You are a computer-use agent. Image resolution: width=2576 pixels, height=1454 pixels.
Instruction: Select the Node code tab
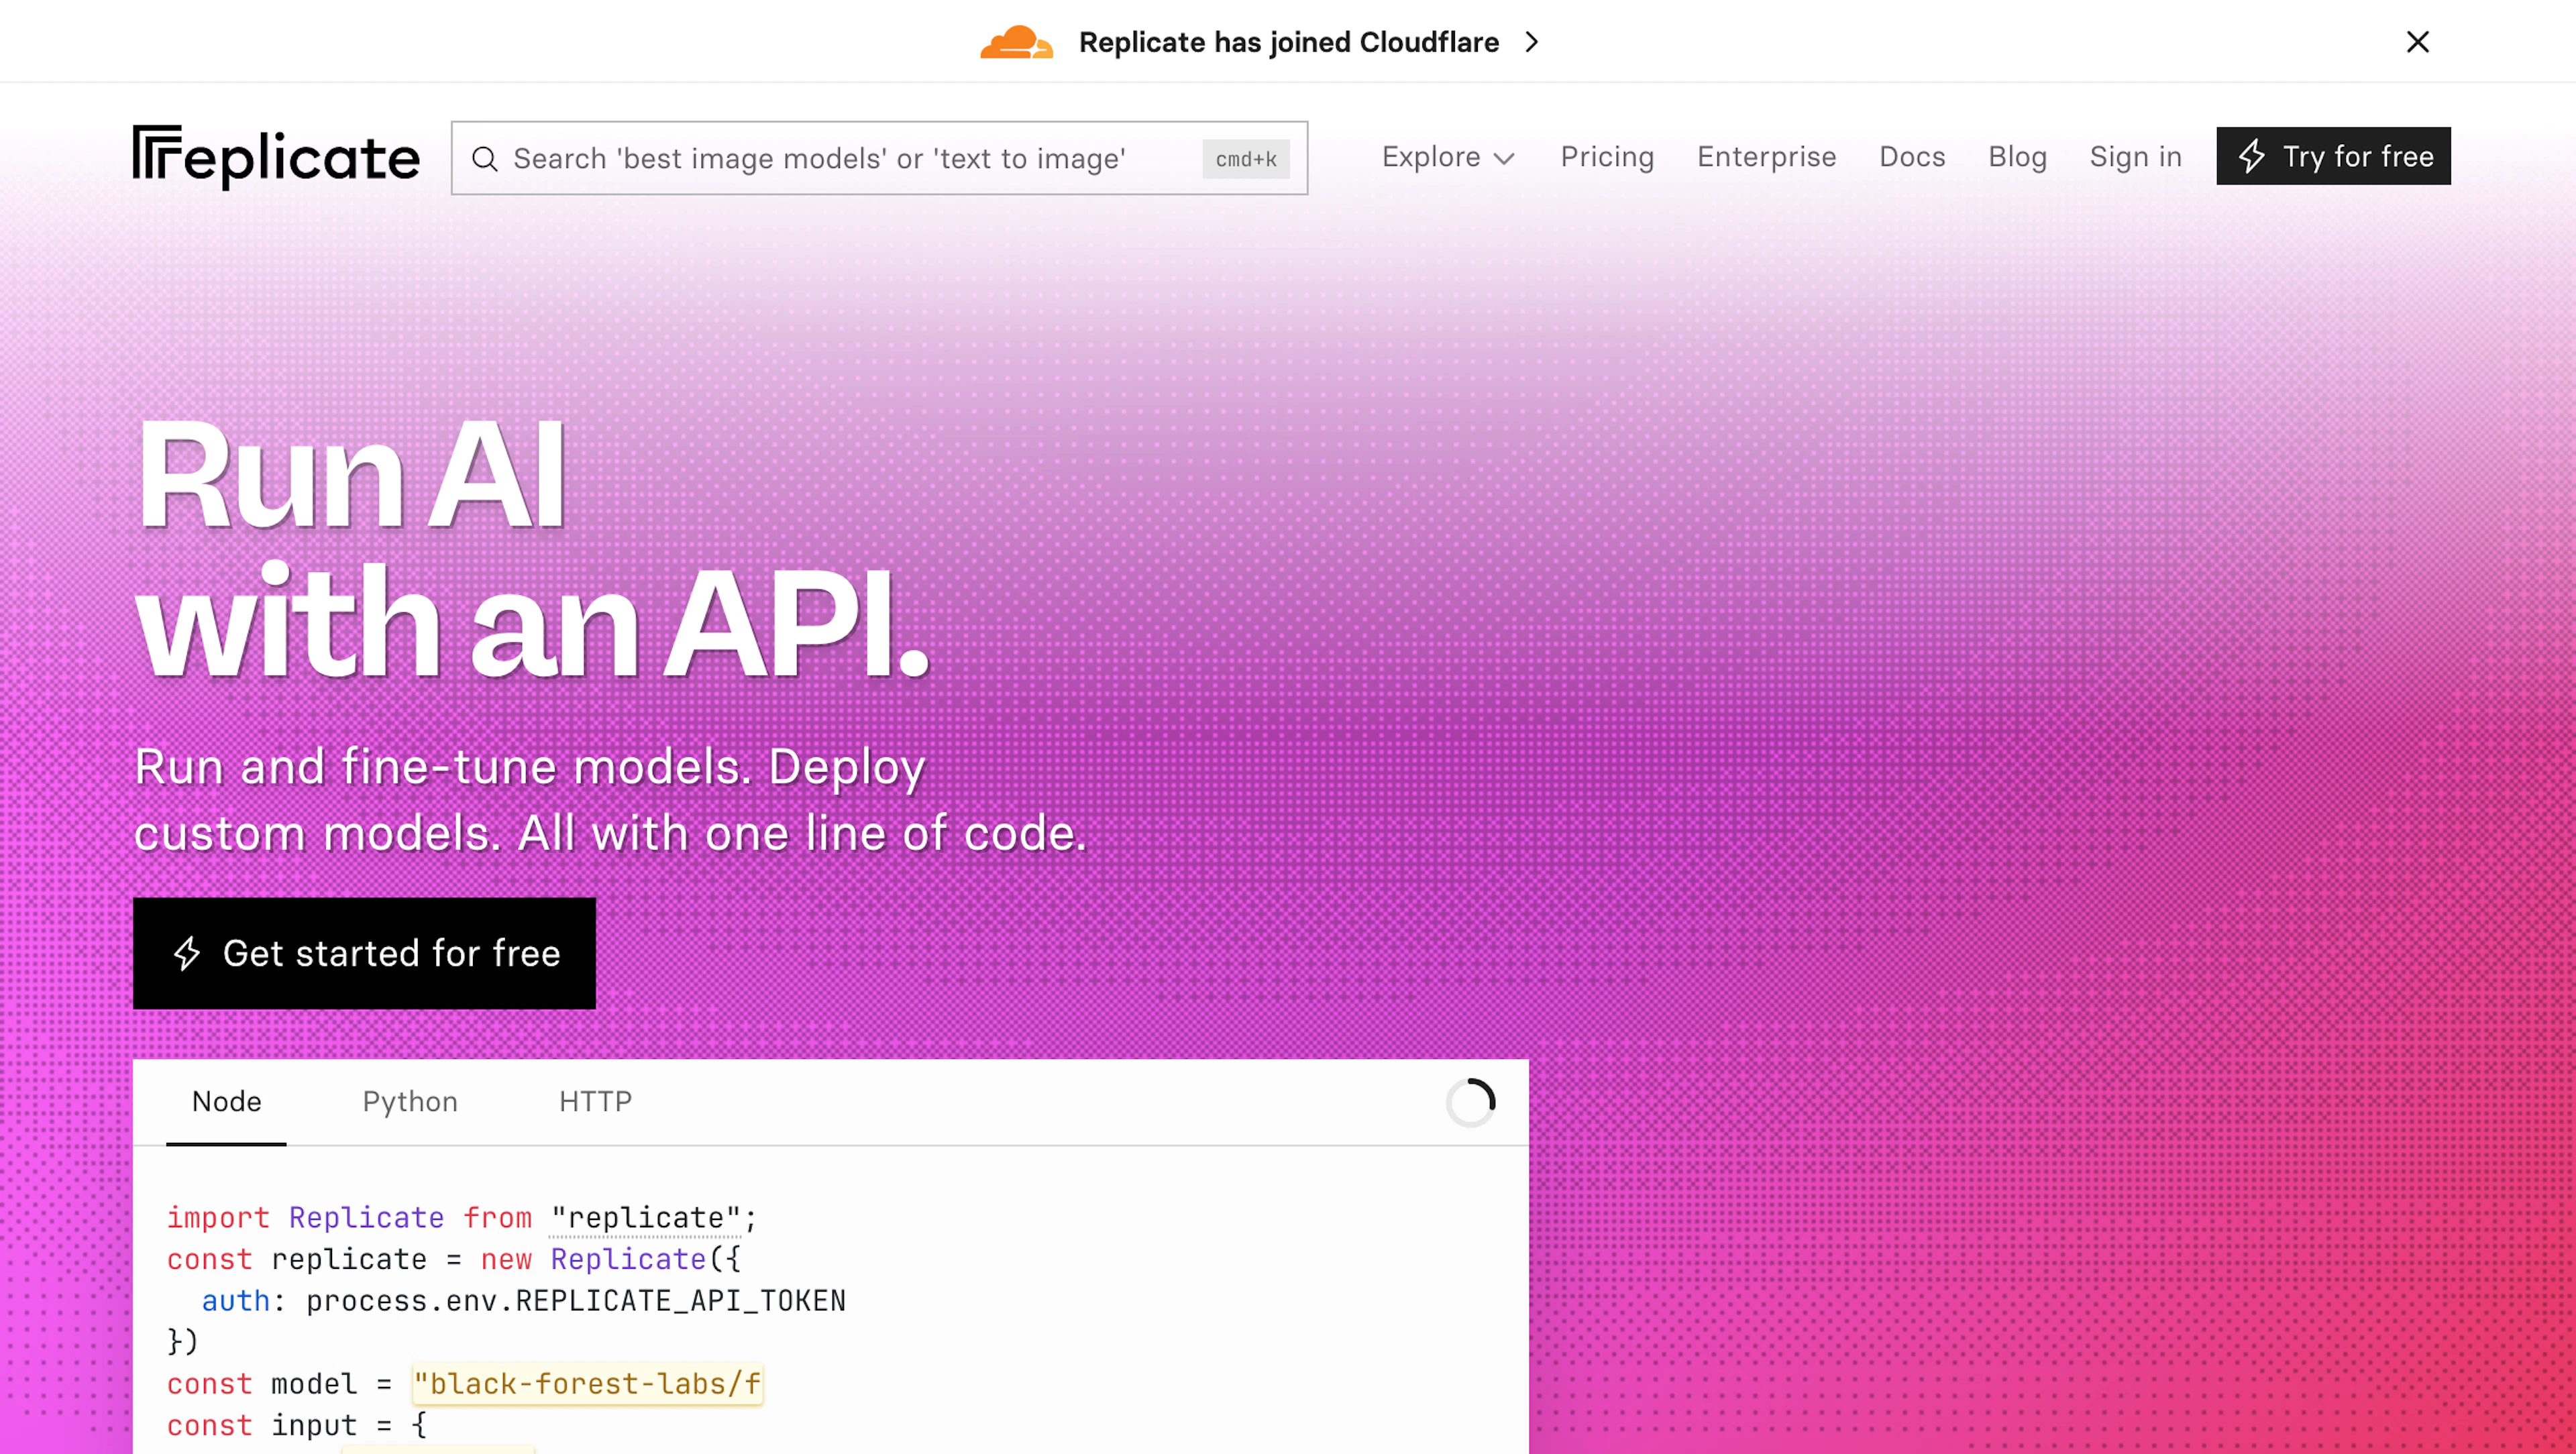coord(227,1101)
